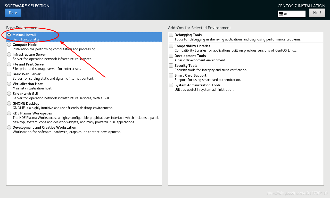Click the 'Server with GUI' label text
Viewport: 330px width, 198px height.
25,94
